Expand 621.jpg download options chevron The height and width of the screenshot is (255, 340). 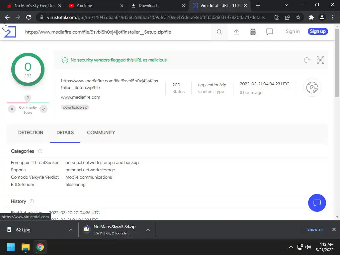pos(71,230)
